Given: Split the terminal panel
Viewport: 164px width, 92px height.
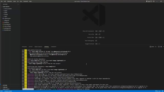Looking at the screenshot, I should coord(159,47).
